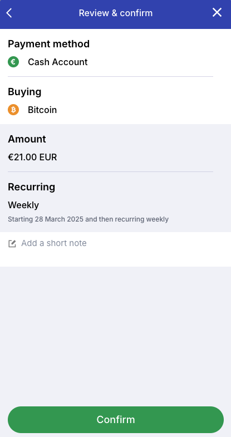The image size is (231, 437).
Task: Click the €21.00 EUR amount
Action: (32, 157)
